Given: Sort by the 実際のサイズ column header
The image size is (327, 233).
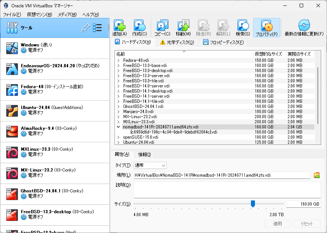Looking at the screenshot, I should pos(300,54).
